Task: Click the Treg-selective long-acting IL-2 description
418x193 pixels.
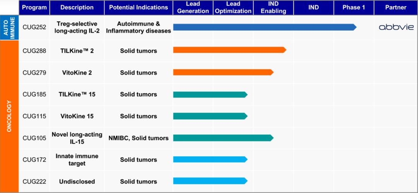Action: coord(77,27)
